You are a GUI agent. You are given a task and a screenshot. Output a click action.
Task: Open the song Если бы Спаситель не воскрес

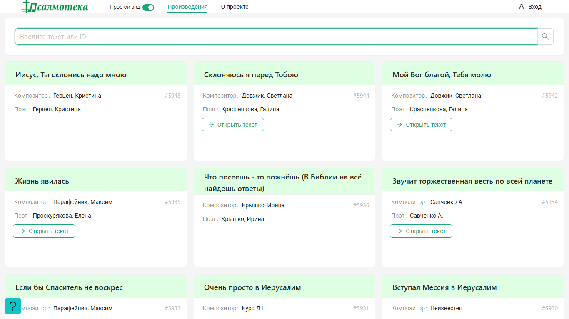[69, 287]
